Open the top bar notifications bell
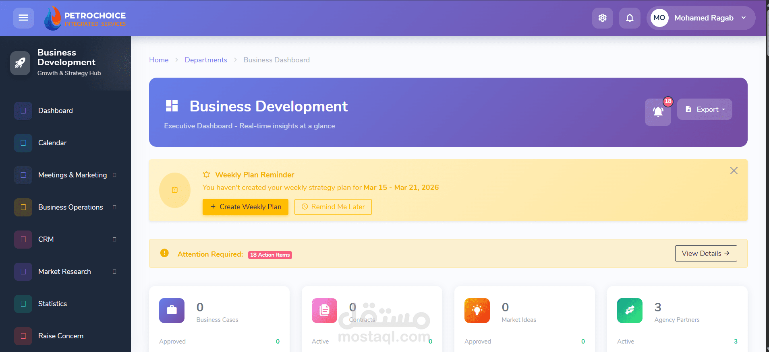769x352 pixels. pyautogui.click(x=630, y=18)
